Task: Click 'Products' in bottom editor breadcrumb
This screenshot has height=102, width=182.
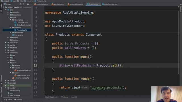Action: tap(65, 97)
